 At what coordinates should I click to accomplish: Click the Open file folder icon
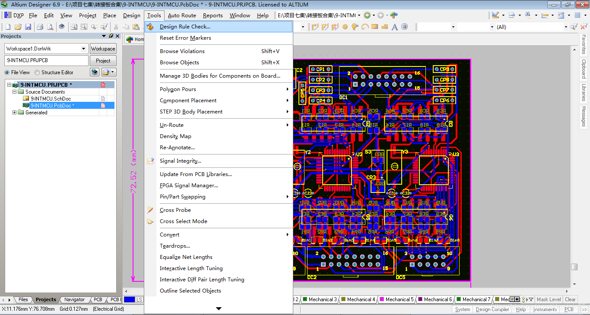[18, 27]
